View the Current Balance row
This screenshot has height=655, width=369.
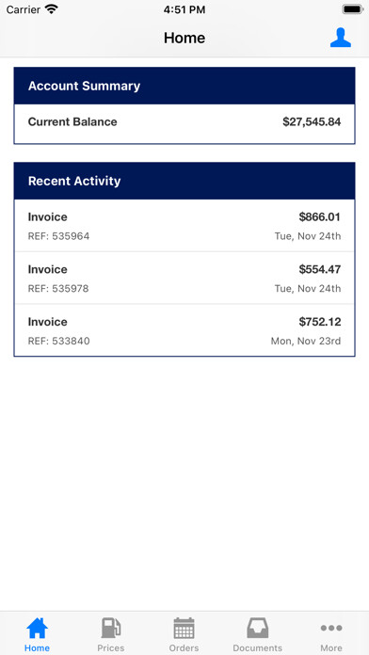pyautogui.click(x=184, y=123)
